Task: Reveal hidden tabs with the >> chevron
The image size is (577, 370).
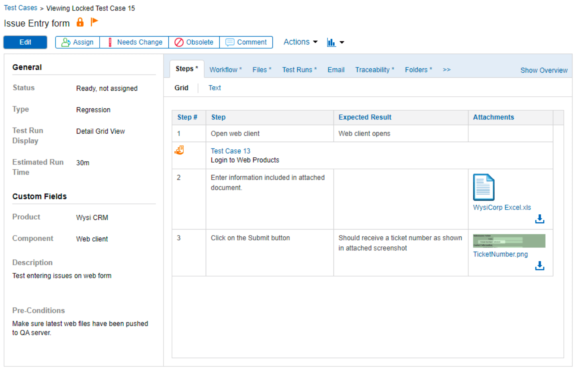Action: point(446,69)
